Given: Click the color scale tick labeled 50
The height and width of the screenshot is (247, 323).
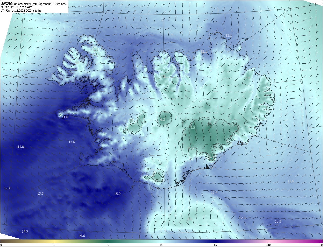Looking at the screenshot, I should [x=321, y=245].
